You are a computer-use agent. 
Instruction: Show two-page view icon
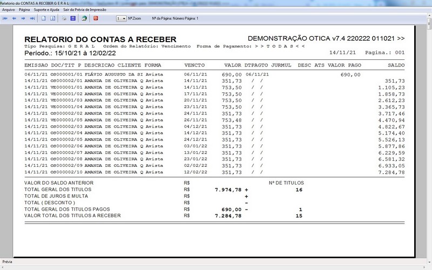pos(52,18)
